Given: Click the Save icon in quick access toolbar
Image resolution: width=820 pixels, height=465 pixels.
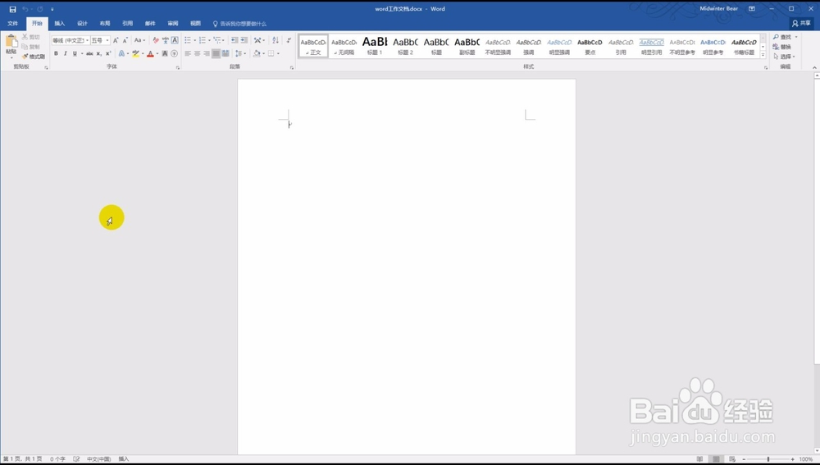Looking at the screenshot, I should (12, 9).
